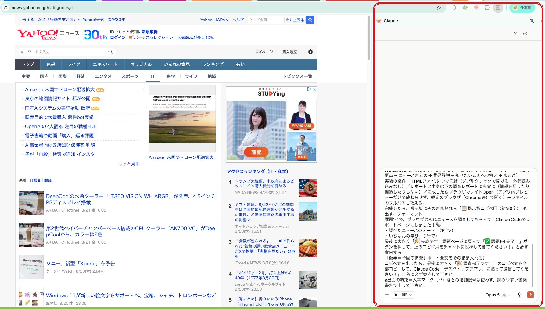The height and width of the screenshot is (309, 545).
Task: Open the 仕事用 profile menu
Action: pyautogui.click(x=522, y=8)
